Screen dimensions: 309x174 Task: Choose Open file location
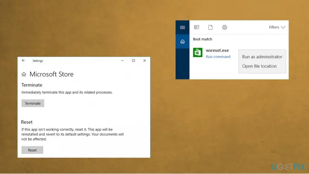click(x=259, y=66)
